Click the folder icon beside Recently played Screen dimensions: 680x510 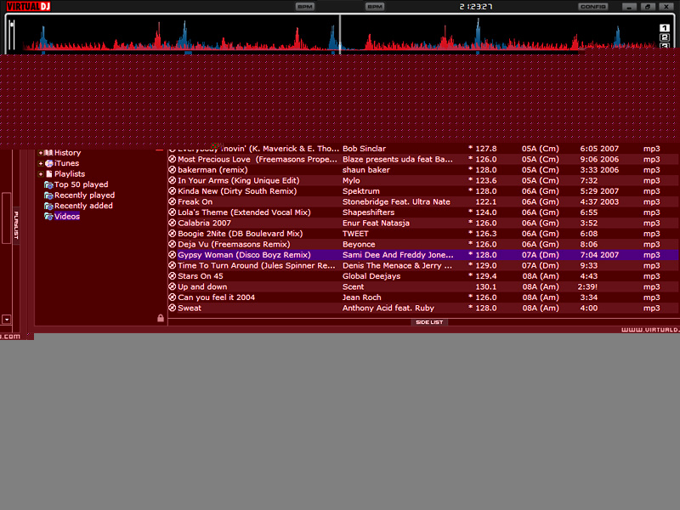48,195
